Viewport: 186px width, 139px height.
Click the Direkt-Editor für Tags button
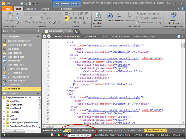(149, 23)
